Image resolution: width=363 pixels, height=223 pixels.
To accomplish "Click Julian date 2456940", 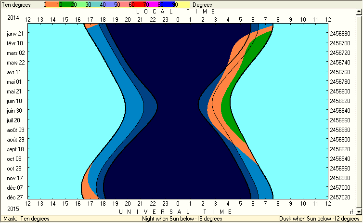I will coord(340,159).
